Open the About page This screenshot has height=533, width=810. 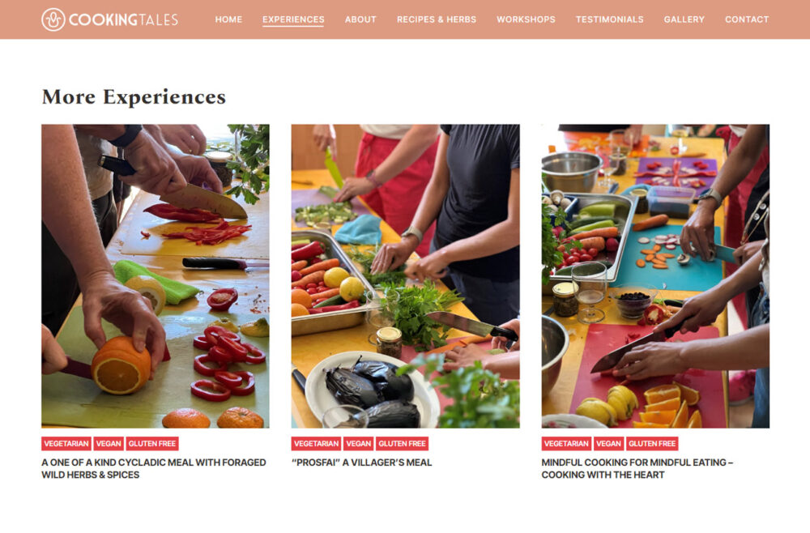(x=360, y=19)
